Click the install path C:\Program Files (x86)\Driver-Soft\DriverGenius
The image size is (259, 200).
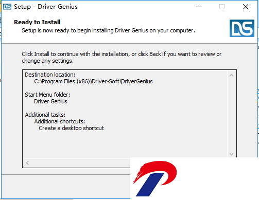tap(93, 81)
